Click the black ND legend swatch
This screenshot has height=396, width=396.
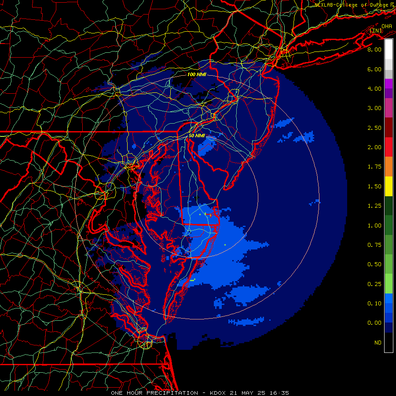pyautogui.click(x=389, y=342)
